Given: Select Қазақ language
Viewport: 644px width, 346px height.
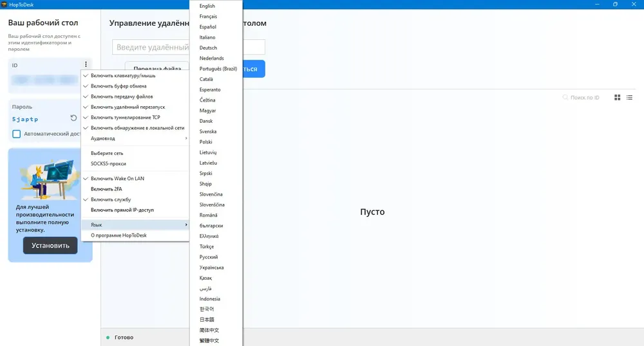Looking at the screenshot, I should pos(216,278).
